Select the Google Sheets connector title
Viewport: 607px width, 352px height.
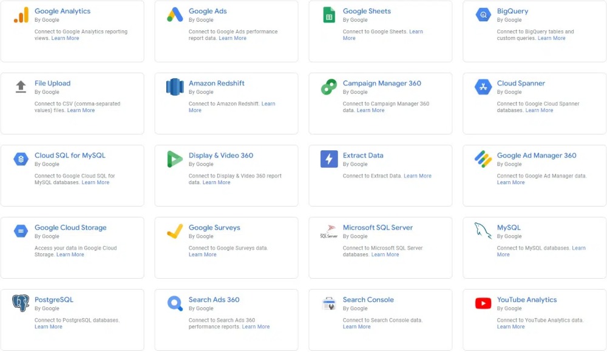pyautogui.click(x=367, y=11)
